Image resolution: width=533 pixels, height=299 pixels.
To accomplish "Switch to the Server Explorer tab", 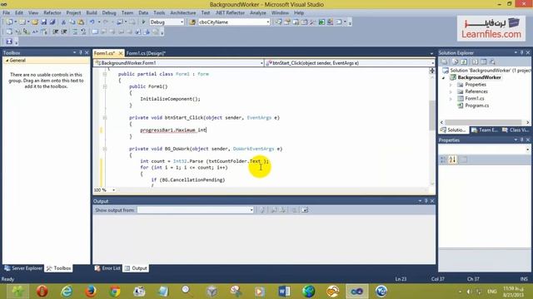I will [23, 268].
